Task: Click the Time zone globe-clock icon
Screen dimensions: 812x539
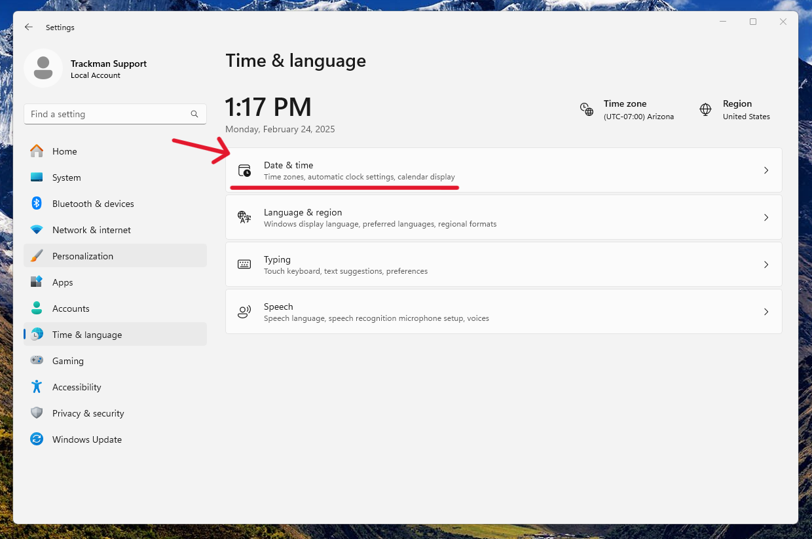Action: [587, 109]
